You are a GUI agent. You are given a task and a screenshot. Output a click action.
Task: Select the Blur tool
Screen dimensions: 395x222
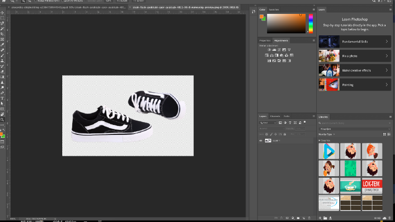(x=2, y=82)
